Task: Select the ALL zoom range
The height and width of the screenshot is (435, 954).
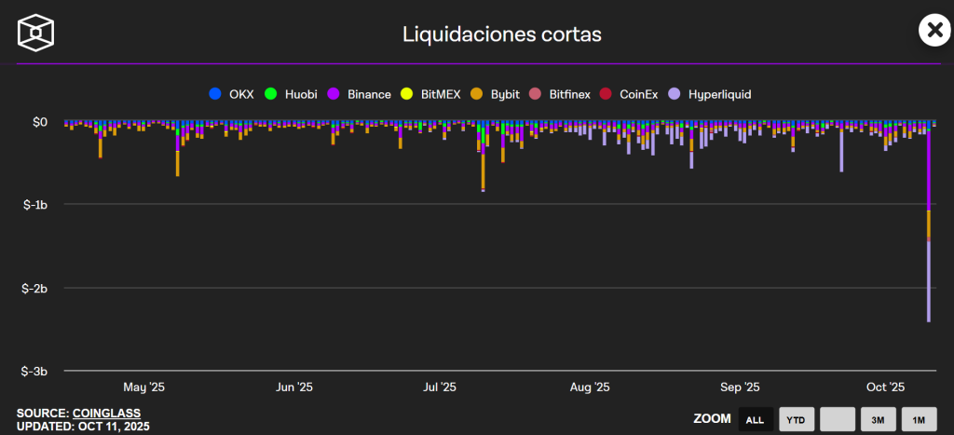Action: tap(755, 420)
